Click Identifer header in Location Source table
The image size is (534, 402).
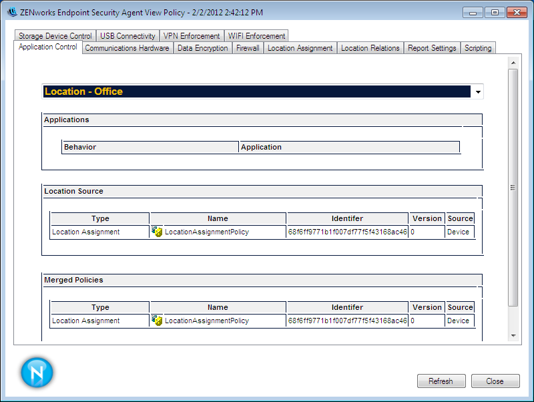[x=347, y=219]
